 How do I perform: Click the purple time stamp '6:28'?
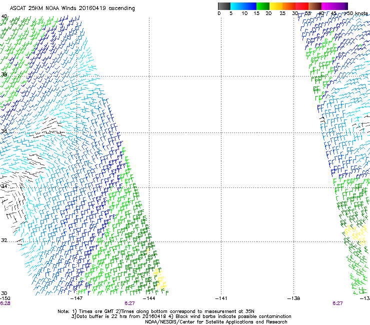pos(5,303)
